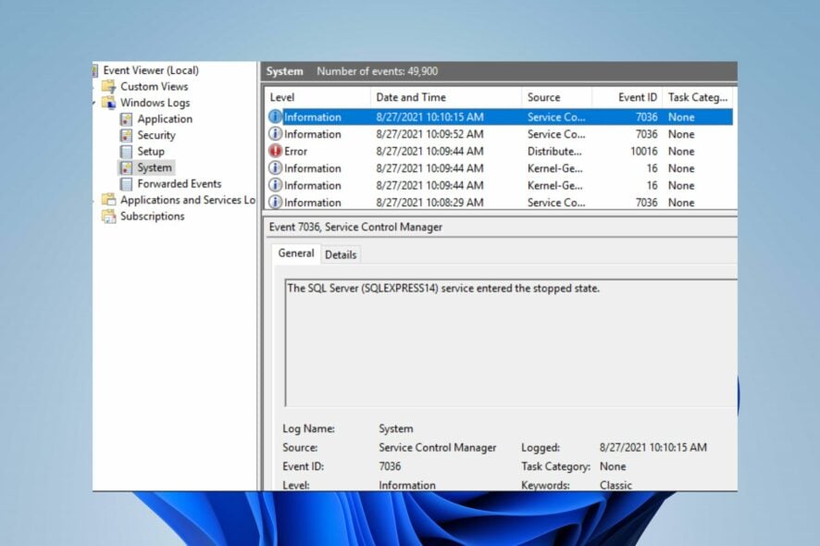Open the Application log icon

click(126, 119)
